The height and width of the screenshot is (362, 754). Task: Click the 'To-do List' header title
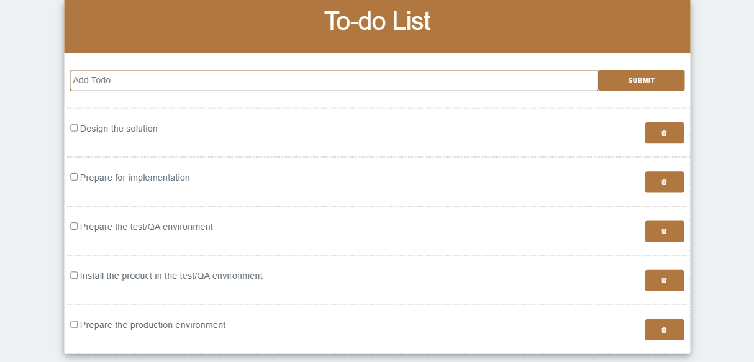pyautogui.click(x=376, y=21)
